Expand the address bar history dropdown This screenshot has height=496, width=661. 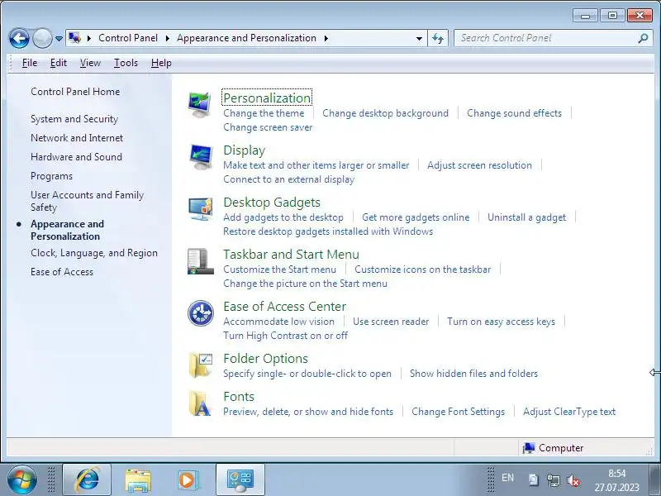[419, 38]
